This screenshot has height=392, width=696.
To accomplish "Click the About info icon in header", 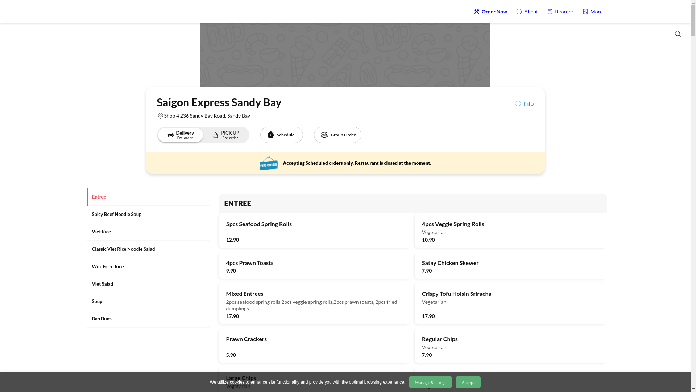I will click(x=519, y=12).
